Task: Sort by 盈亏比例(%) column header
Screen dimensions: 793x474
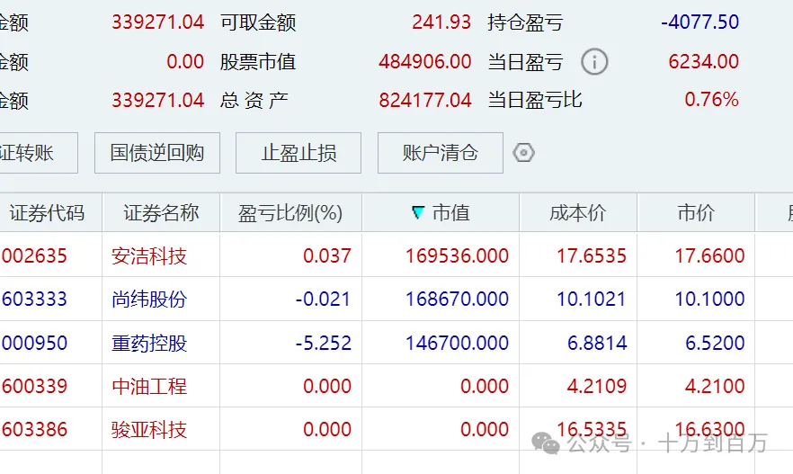Action: tap(290, 212)
